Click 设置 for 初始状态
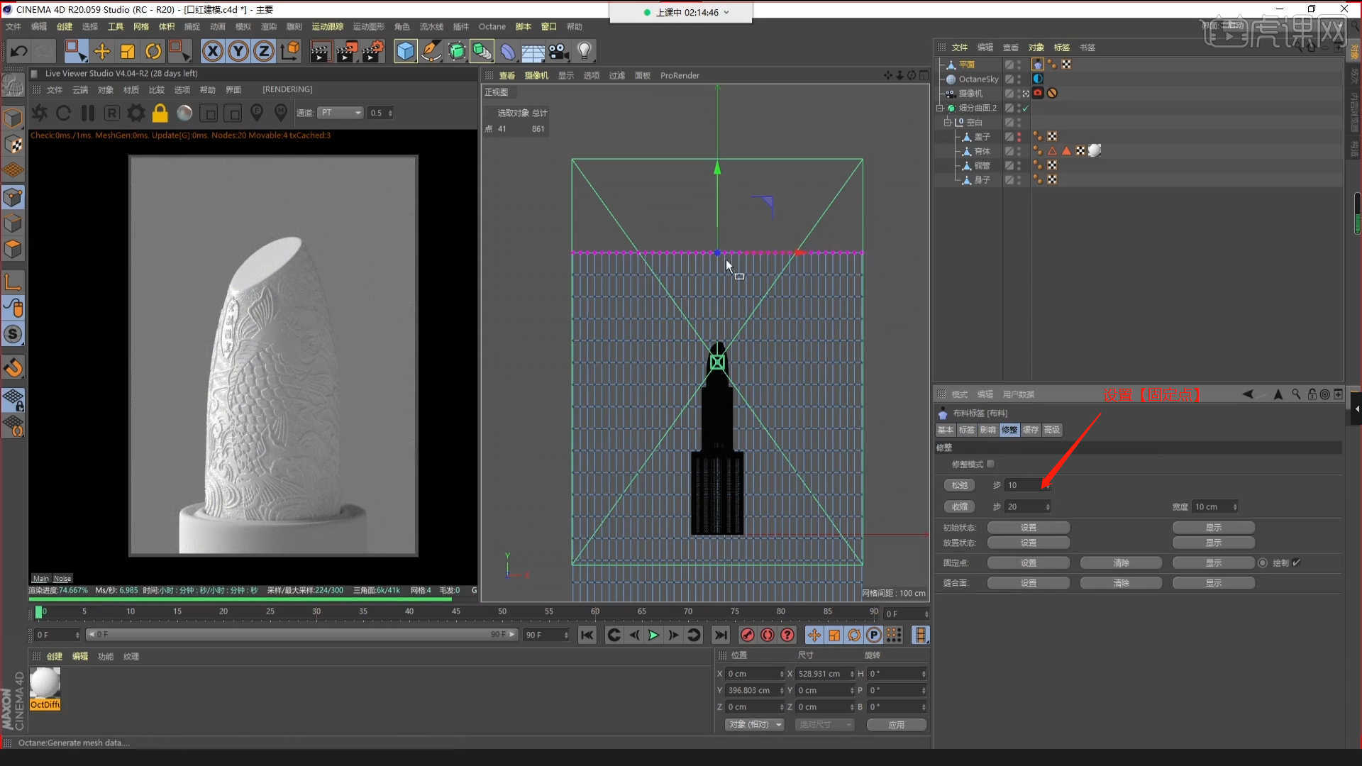 1029,528
